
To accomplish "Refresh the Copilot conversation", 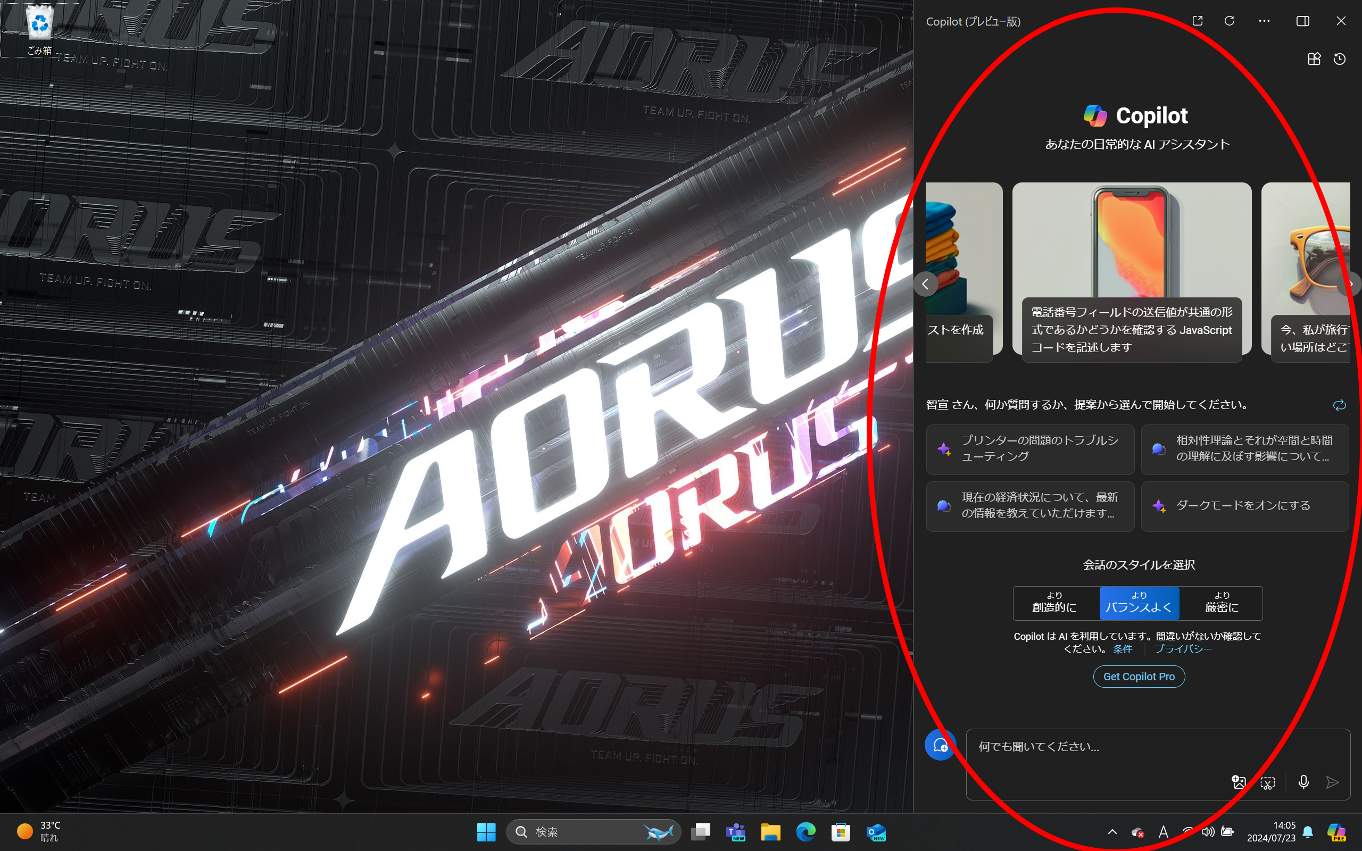I will (1230, 21).
